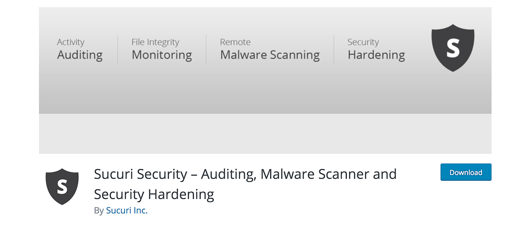Click the "By" text before author name
Image resolution: width=519 pixels, height=225 pixels.
coord(99,211)
